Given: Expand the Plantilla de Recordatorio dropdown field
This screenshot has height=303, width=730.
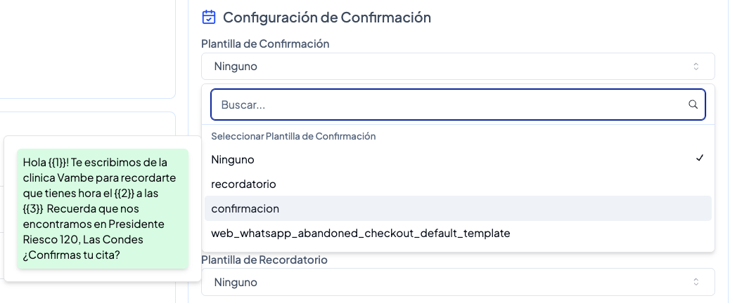Looking at the screenshot, I should [x=457, y=282].
